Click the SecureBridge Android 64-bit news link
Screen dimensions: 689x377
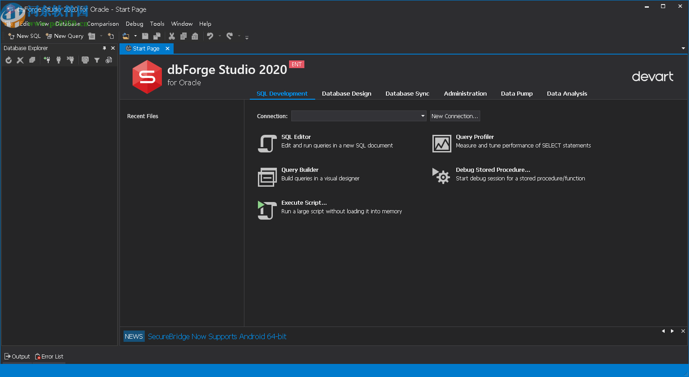click(217, 336)
